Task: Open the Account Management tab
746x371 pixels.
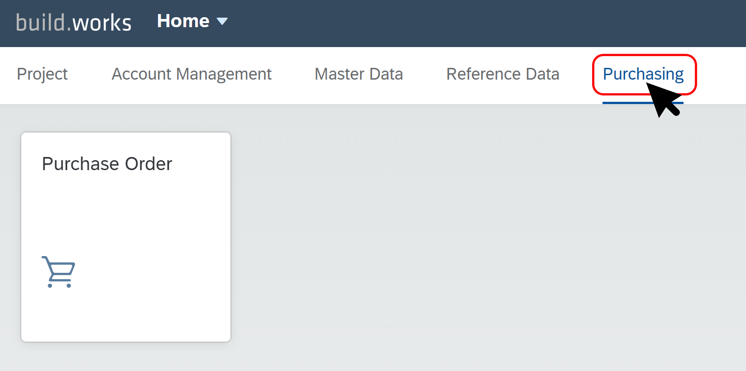Action: [x=191, y=74]
